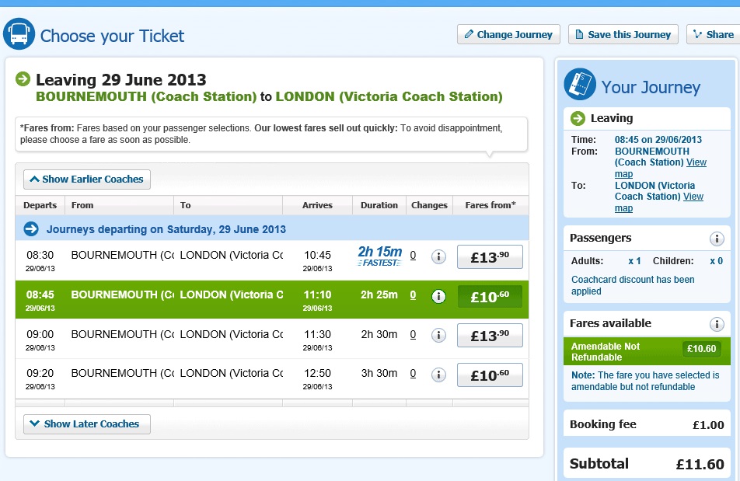Select the £13.90 fare for 08:30 coach
Screen dimensions: 740x481
click(490, 257)
